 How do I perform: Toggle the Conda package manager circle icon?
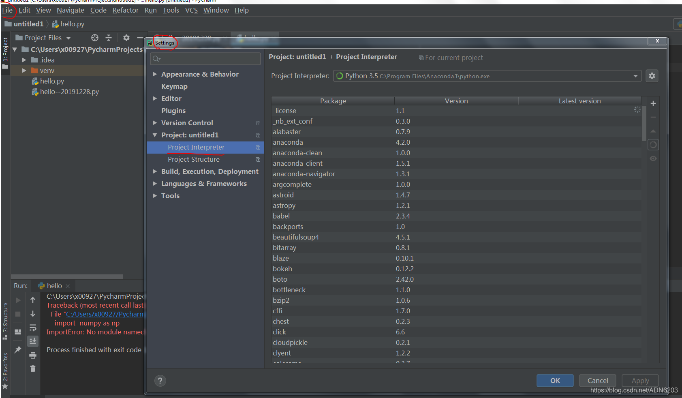[653, 145]
